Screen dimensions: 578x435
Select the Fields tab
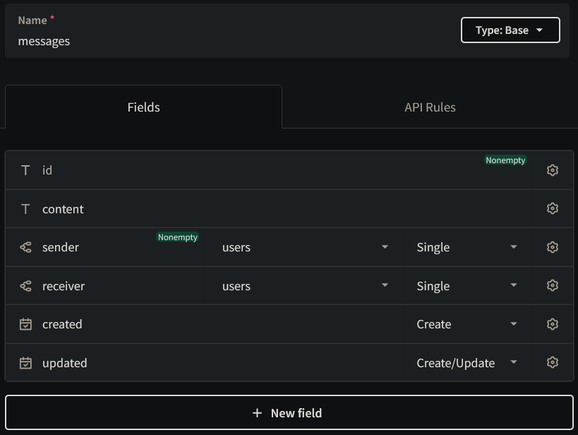tap(143, 107)
